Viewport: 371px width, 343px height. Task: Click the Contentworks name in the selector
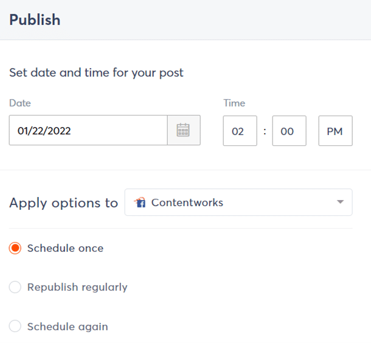click(x=187, y=203)
